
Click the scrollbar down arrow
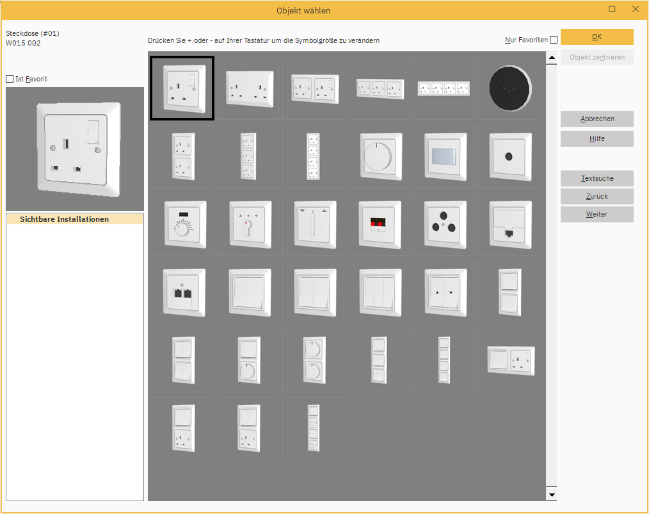pyautogui.click(x=551, y=494)
